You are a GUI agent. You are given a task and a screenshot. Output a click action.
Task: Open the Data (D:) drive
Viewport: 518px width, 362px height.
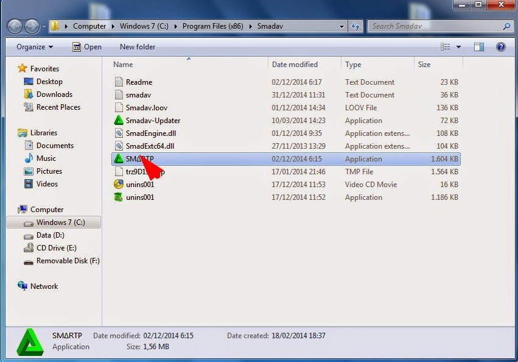tap(50, 235)
